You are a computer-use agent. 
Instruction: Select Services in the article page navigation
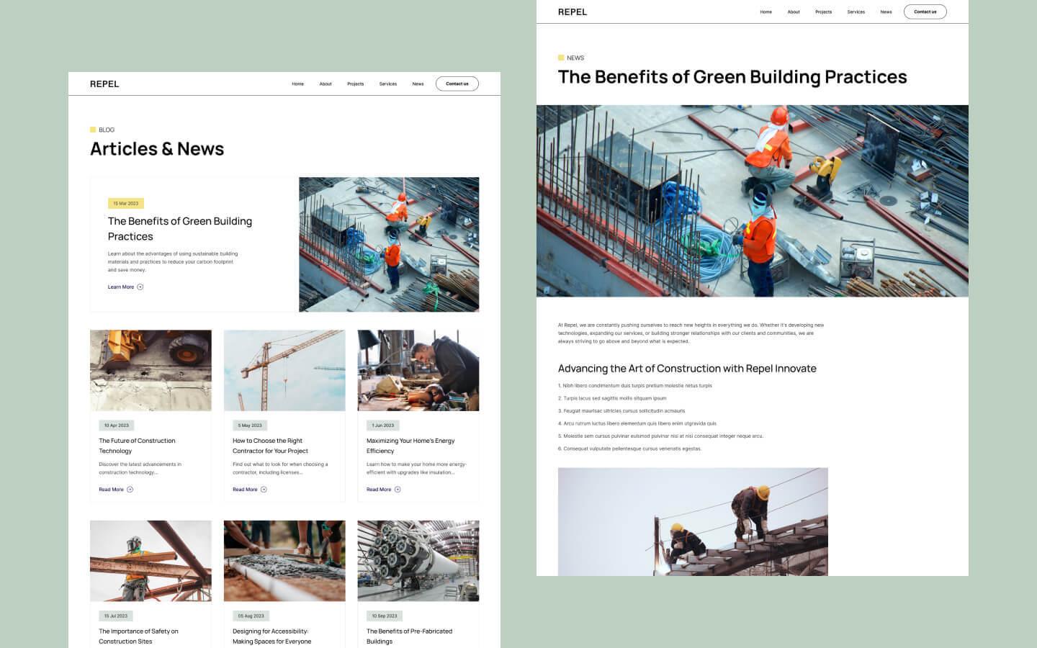(856, 12)
